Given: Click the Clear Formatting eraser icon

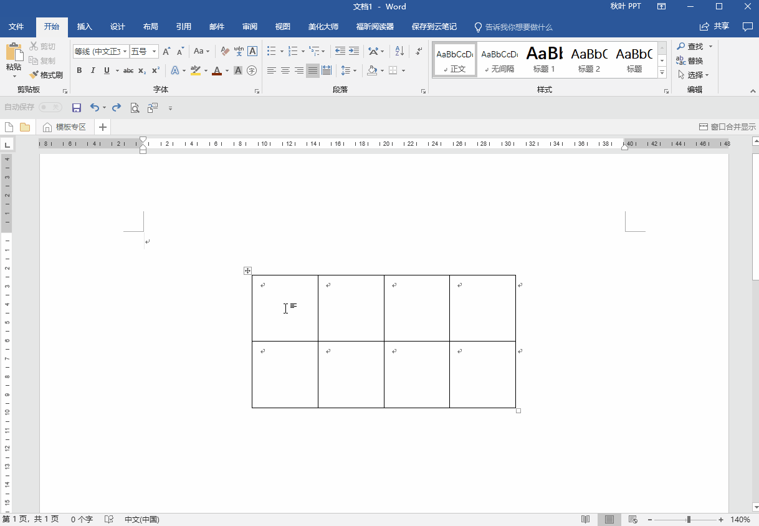Looking at the screenshot, I should tap(225, 51).
